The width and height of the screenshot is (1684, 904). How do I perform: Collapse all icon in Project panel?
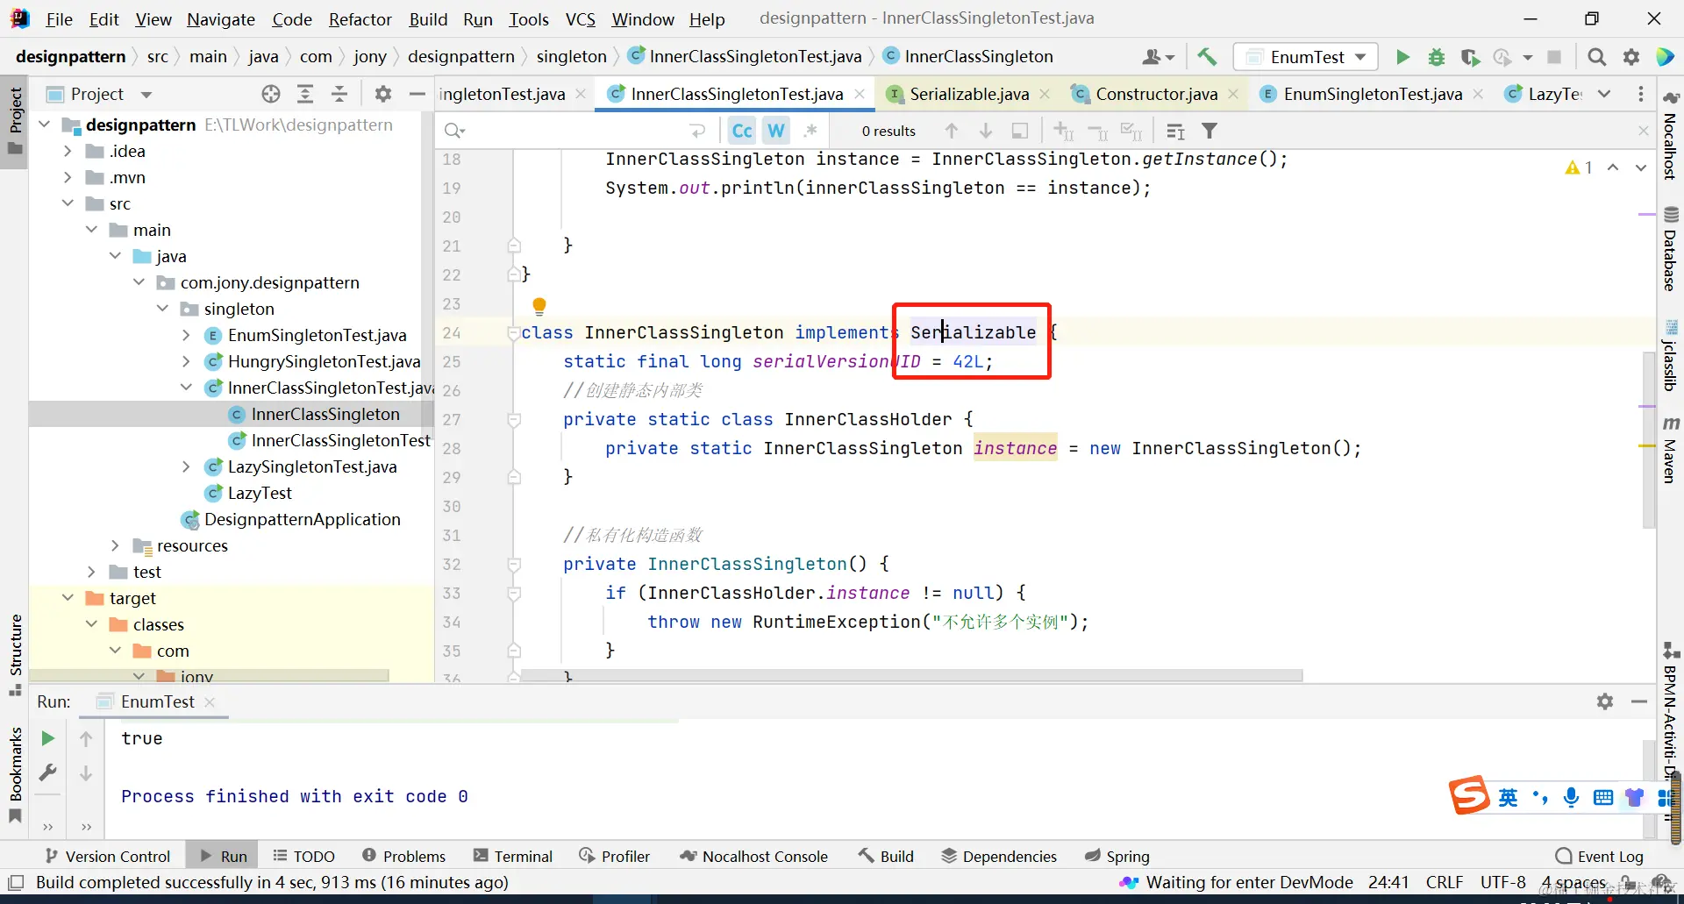339,94
